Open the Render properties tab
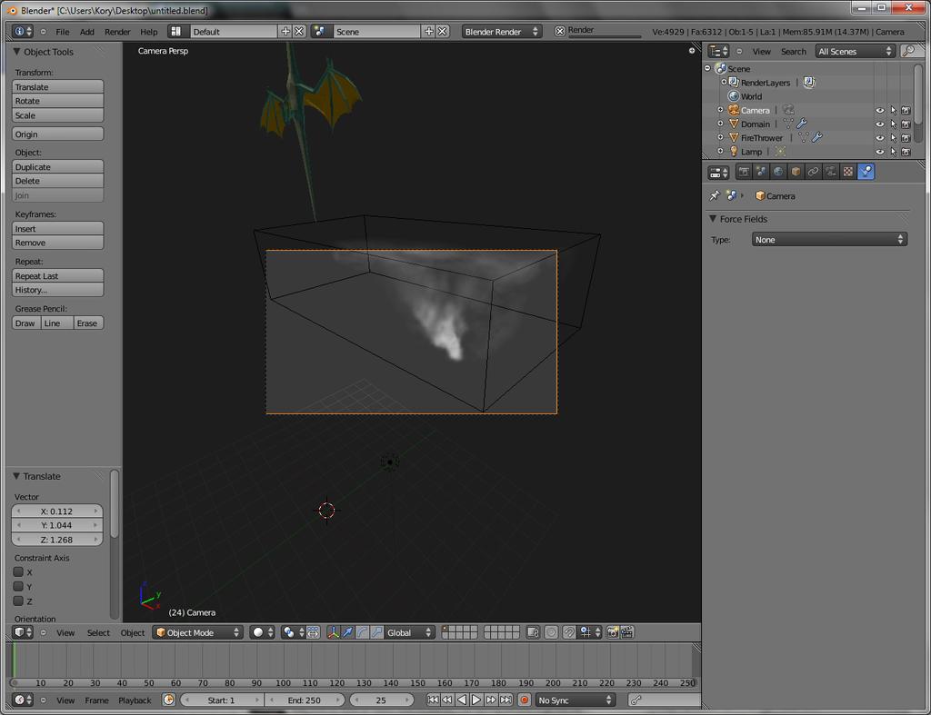 point(744,172)
